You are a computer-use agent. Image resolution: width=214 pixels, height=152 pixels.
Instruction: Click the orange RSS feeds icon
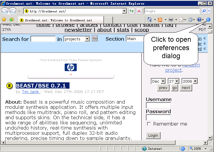tap(160, 20)
